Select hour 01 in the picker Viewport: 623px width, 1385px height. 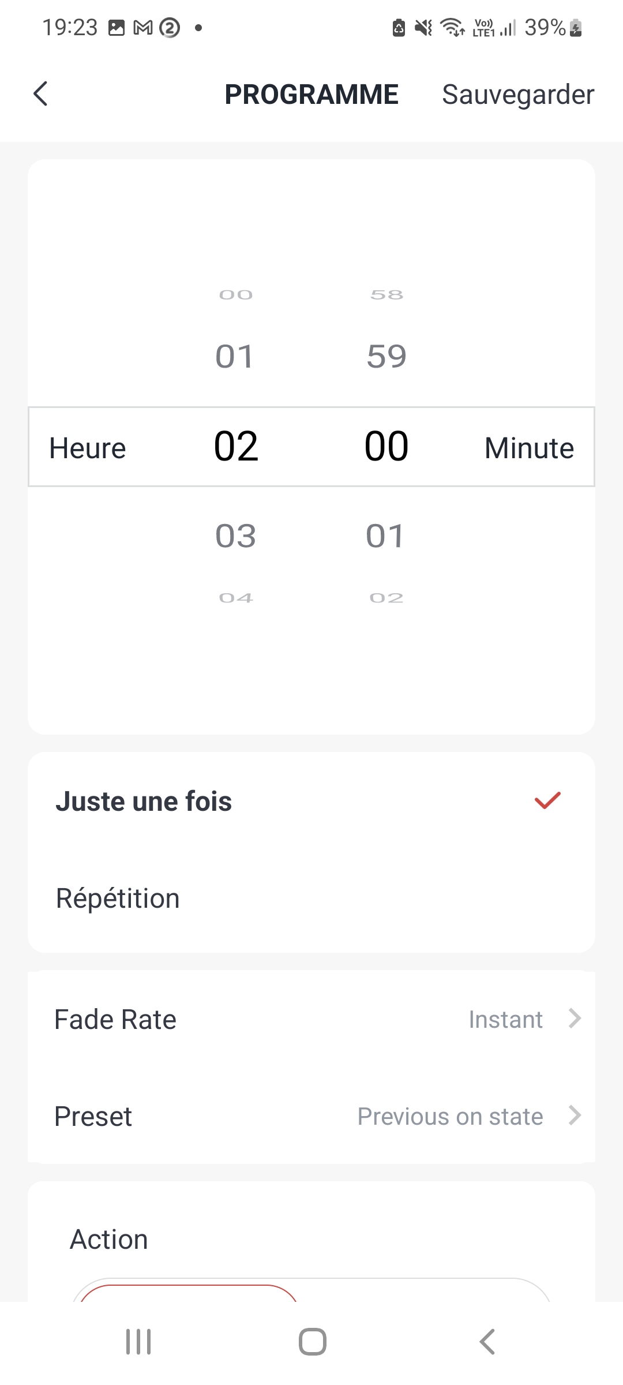click(x=234, y=356)
